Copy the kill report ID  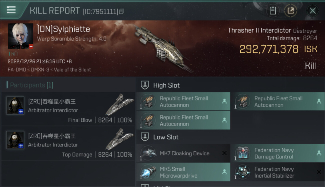[x=121, y=11]
